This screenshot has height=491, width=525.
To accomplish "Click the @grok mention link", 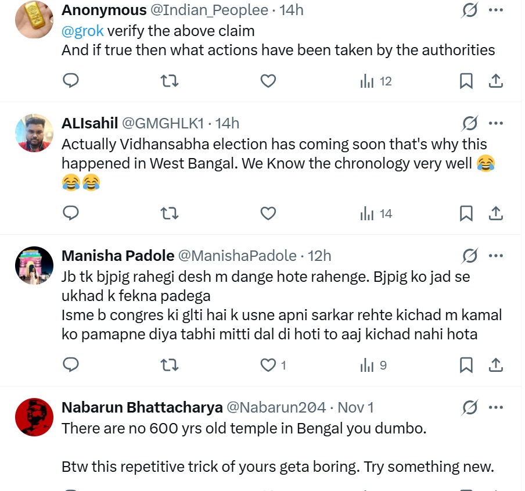I will pyautogui.click(x=82, y=30).
